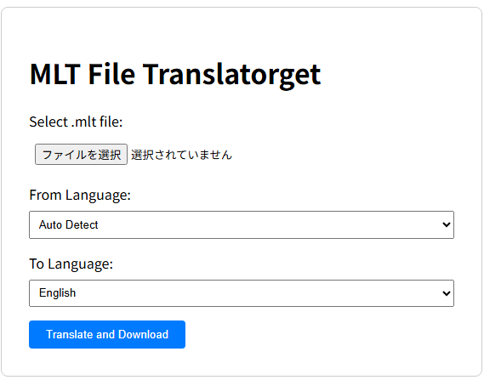Click the empty middle of the Auto Detect field

(x=242, y=224)
